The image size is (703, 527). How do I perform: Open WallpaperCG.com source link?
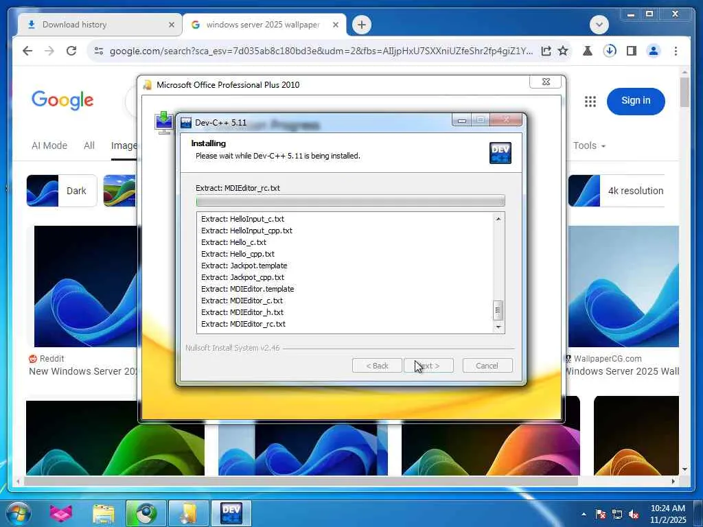tap(603, 358)
